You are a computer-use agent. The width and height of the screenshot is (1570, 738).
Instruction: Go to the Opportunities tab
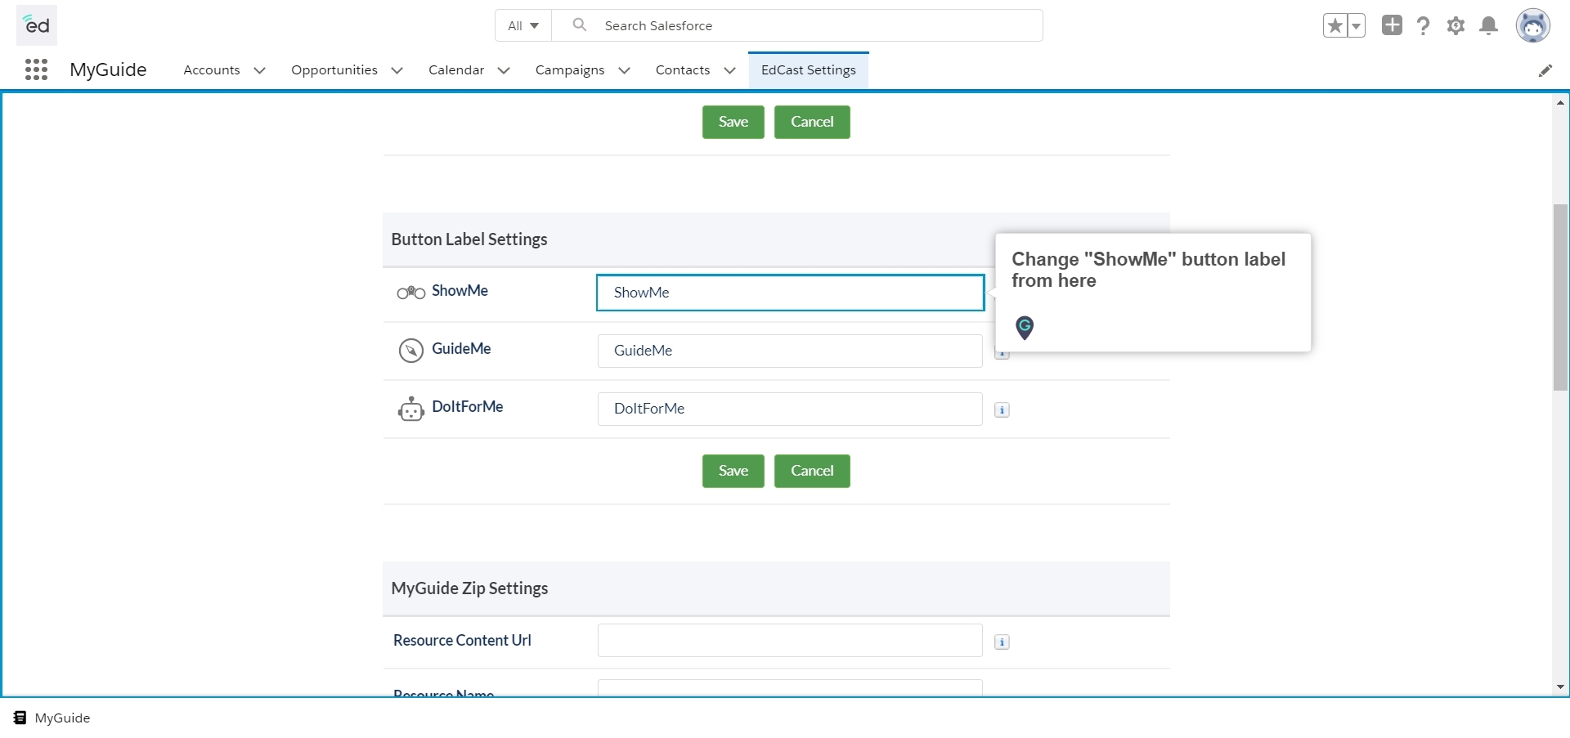pos(334,70)
